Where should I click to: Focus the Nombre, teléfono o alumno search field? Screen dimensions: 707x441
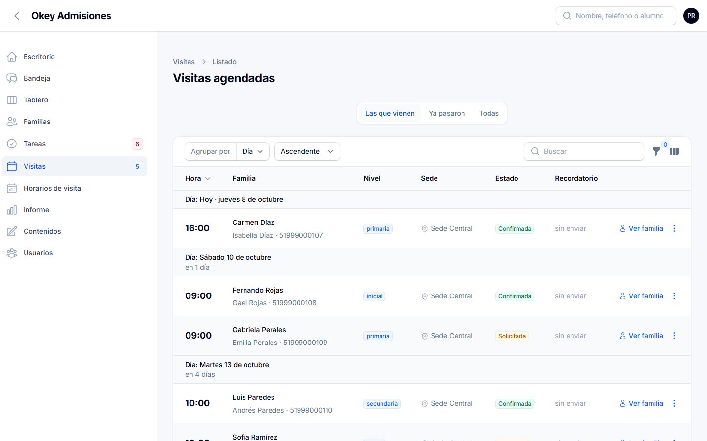click(x=616, y=16)
